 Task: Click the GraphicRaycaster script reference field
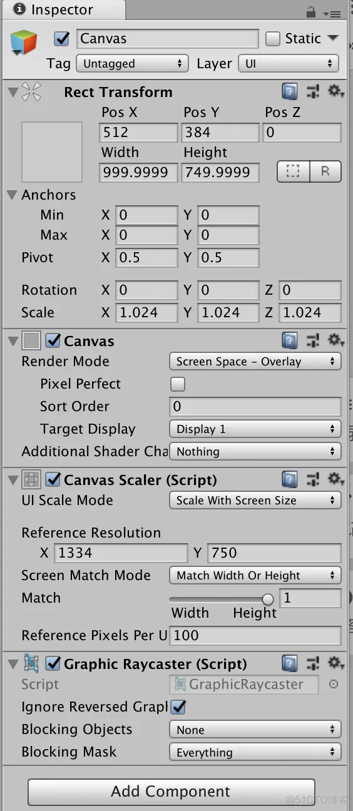[243, 684]
